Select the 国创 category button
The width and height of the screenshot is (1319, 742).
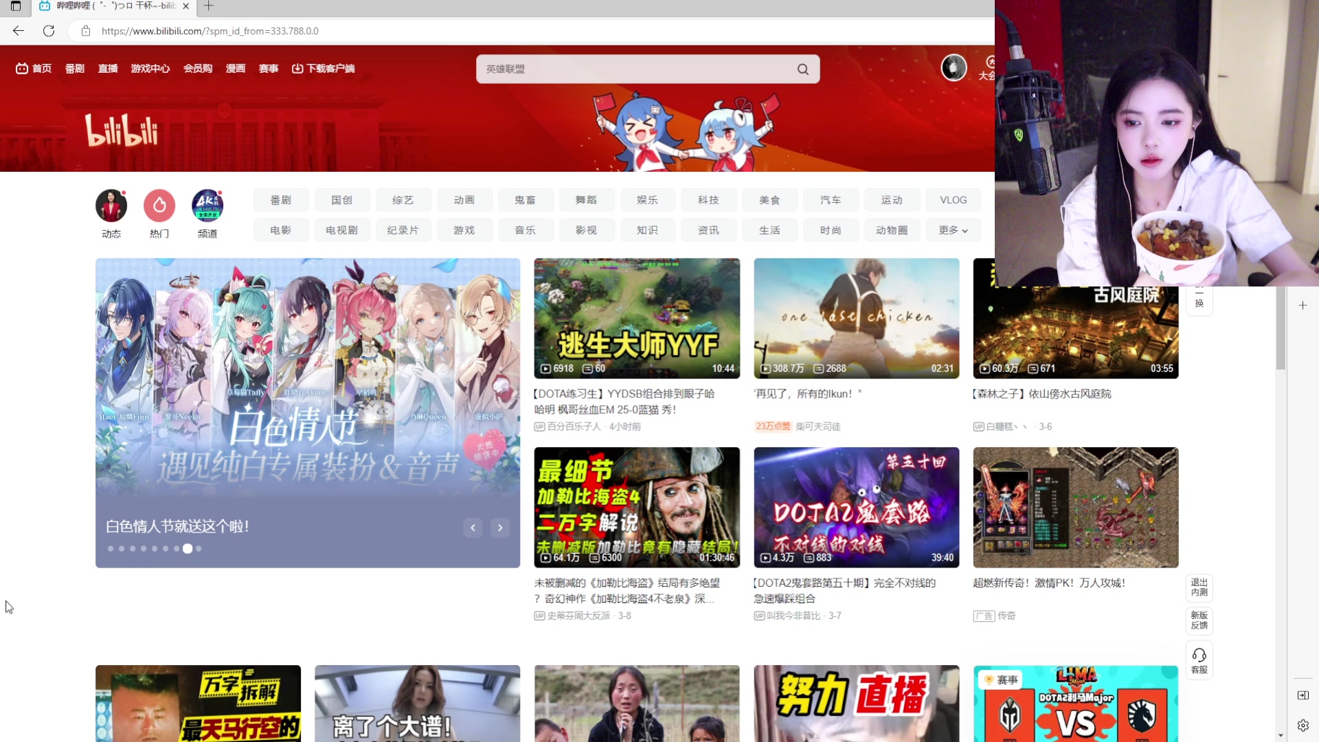[342, 200]
